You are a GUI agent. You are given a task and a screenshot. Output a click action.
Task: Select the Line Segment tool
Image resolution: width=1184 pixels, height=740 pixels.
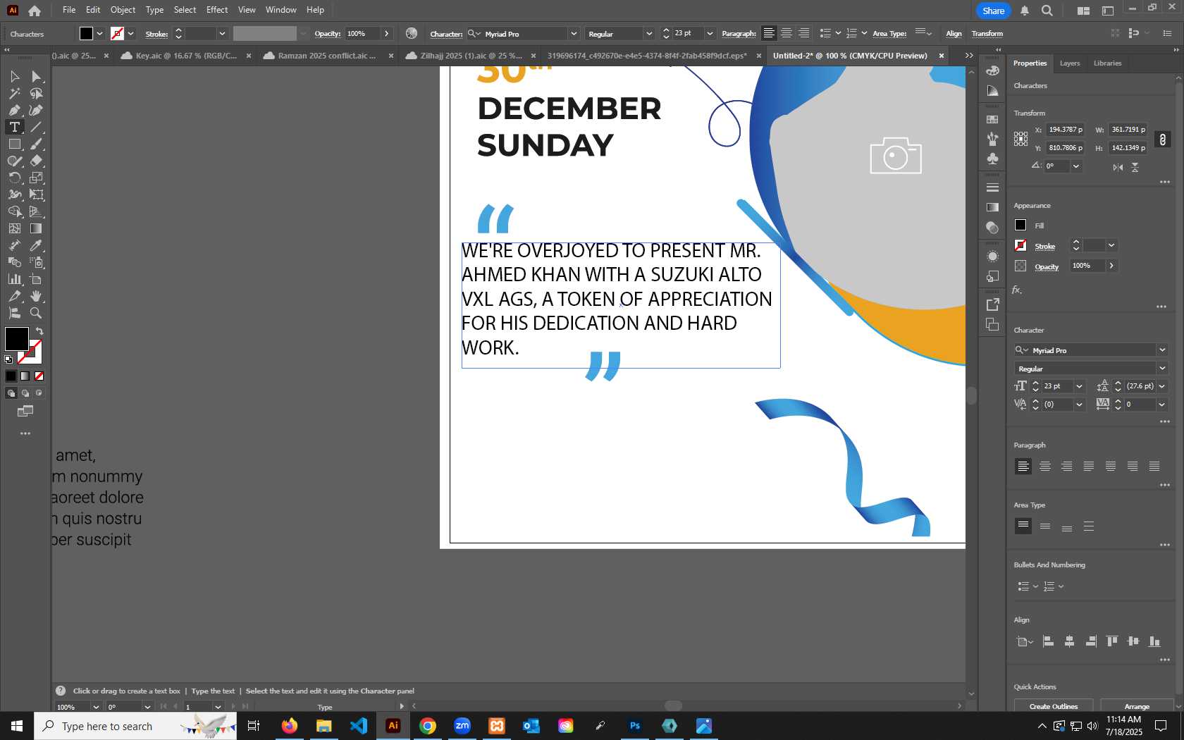[x=36, y=127]
